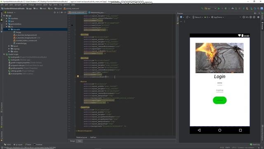Open the Android project view dropdown

pos(10,12)
